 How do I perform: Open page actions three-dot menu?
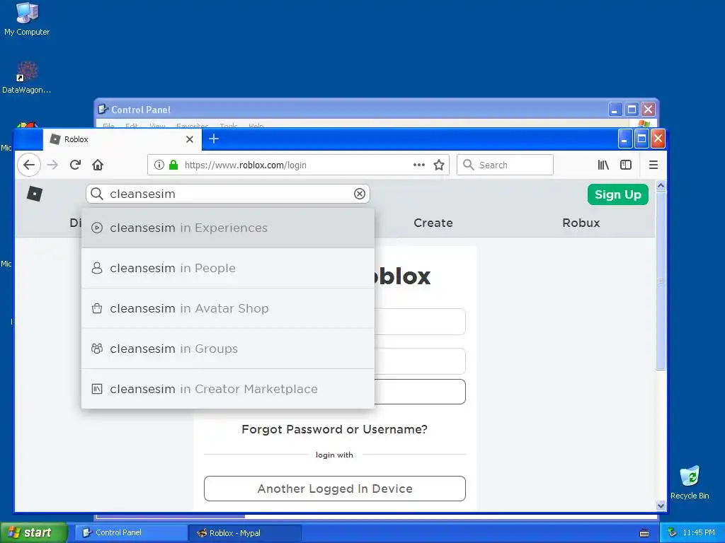point(419,165)
